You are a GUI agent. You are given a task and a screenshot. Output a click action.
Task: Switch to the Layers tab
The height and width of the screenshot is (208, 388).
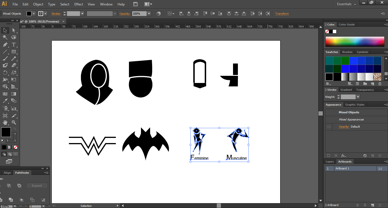330,162
